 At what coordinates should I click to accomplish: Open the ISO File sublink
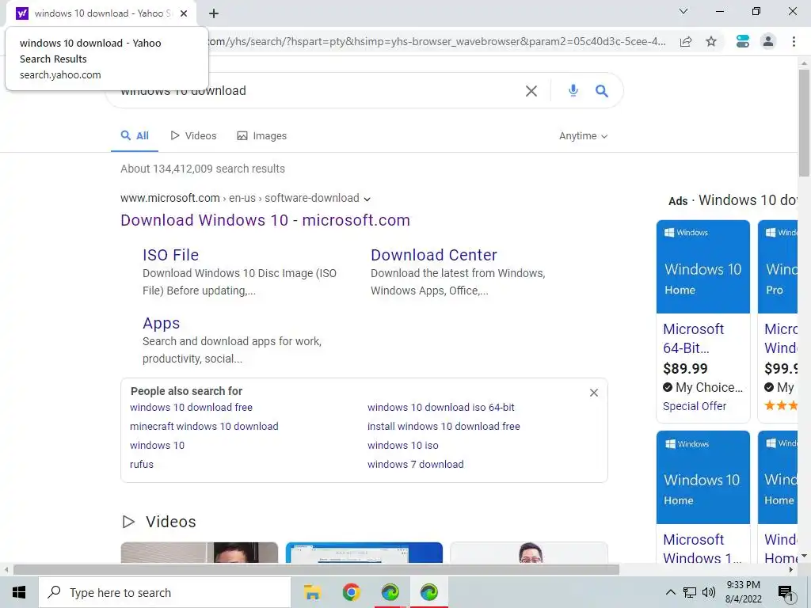tap(171, 255)
